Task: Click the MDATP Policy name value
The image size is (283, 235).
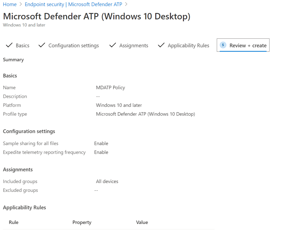Action: 110,88
